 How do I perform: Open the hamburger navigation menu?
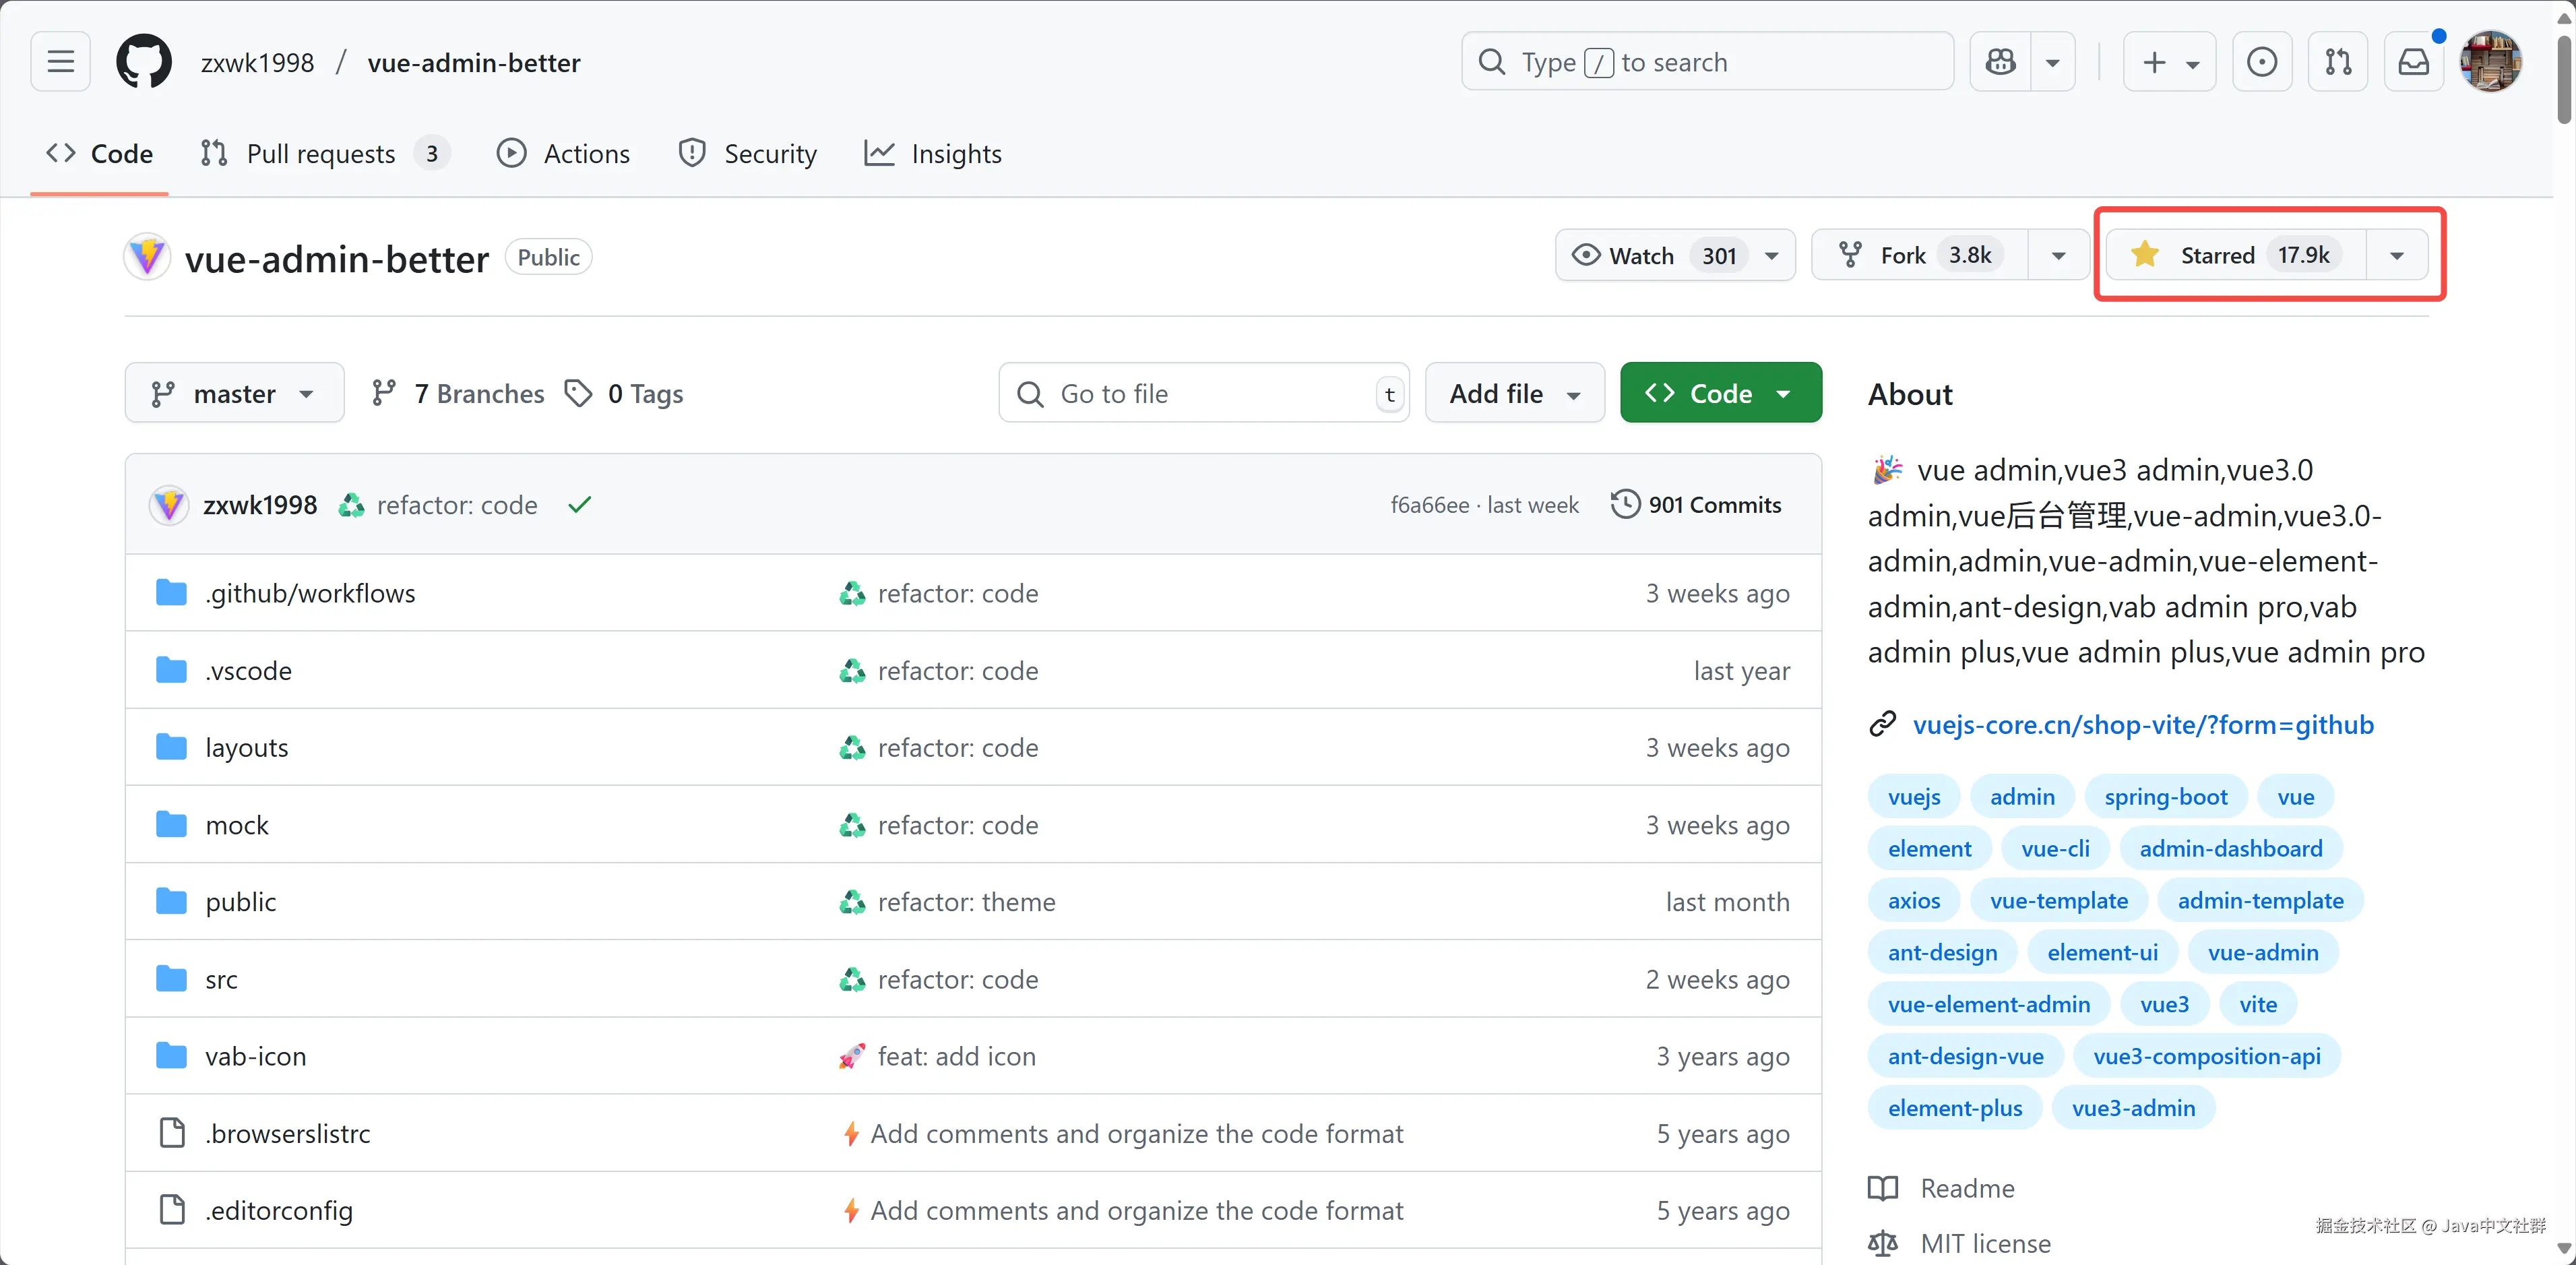pyautogui.click(x=61, y=62)
